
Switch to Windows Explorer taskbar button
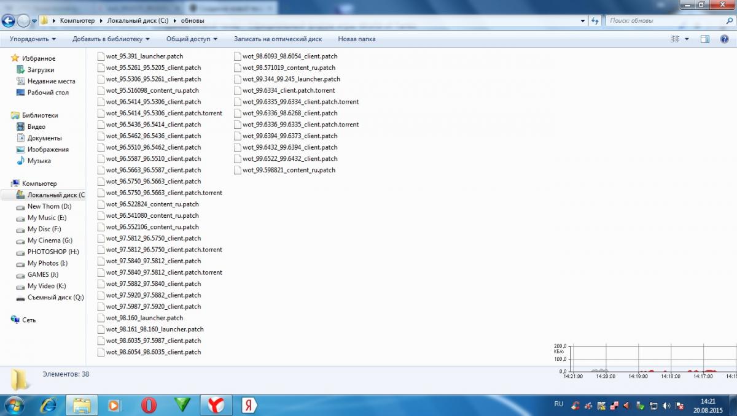[82, 405]
